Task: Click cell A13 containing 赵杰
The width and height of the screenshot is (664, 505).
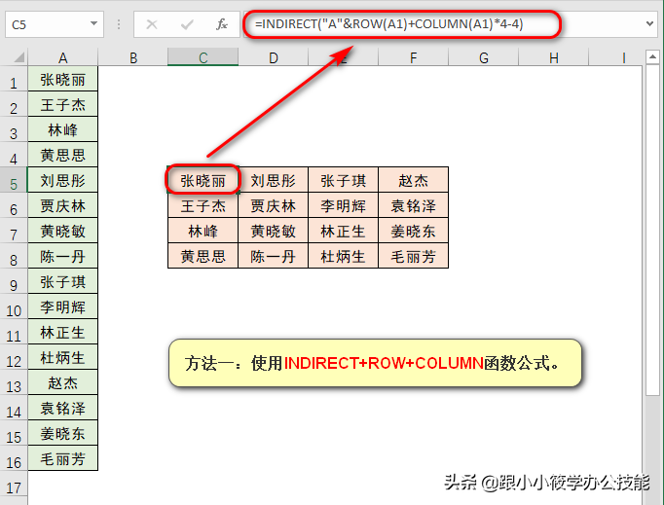Action: tap(62, 382)
